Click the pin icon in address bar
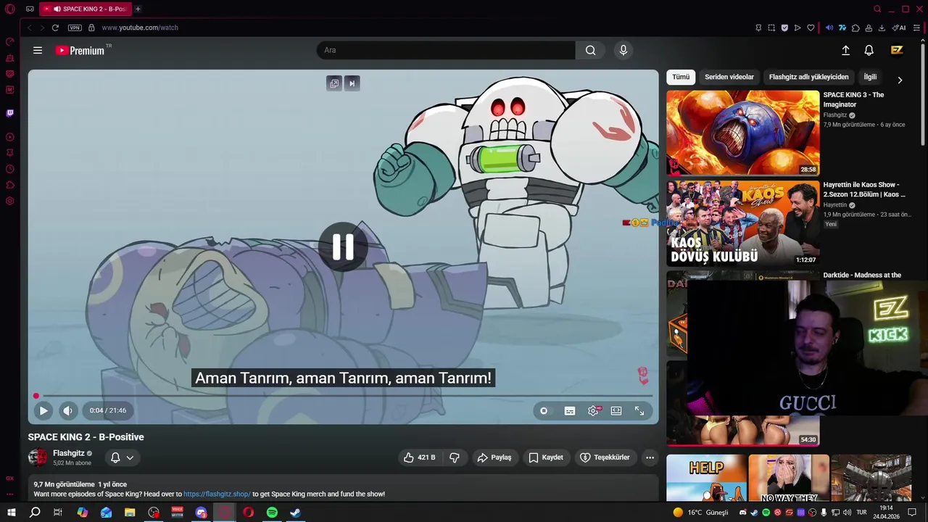The width and height of the screenshot is (928, 522). click(x=758, y=28)
